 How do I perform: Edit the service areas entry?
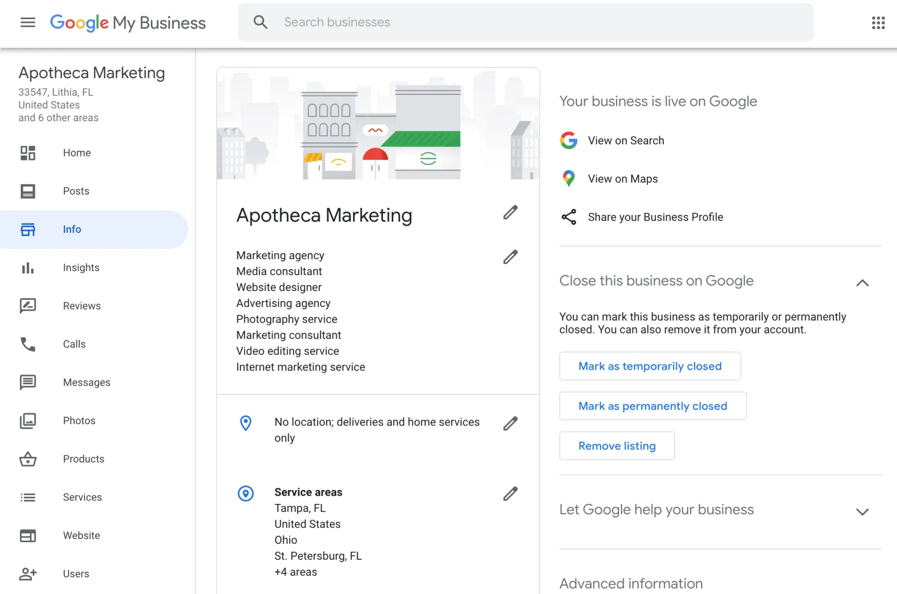[510, 494]
